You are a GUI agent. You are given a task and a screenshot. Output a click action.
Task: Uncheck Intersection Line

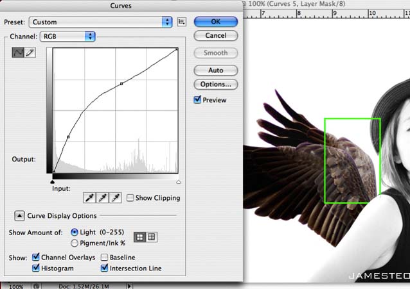pyautogui.click(x=104, y=268)
